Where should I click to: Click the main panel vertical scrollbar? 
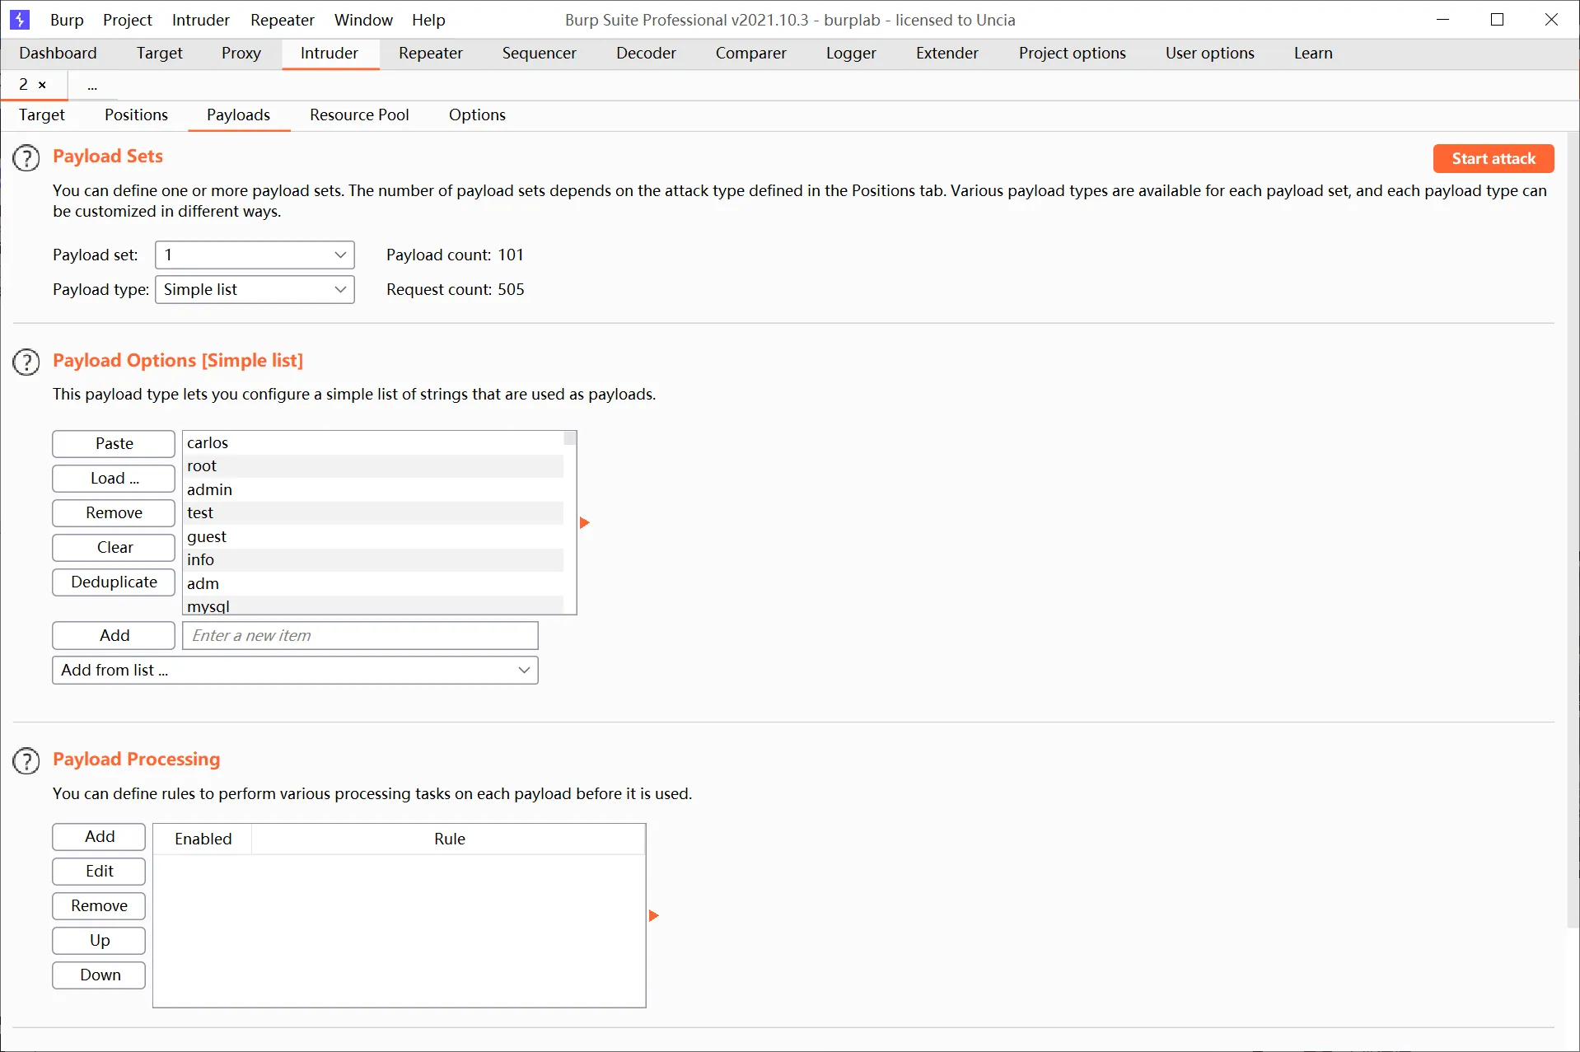point(1573,529)
